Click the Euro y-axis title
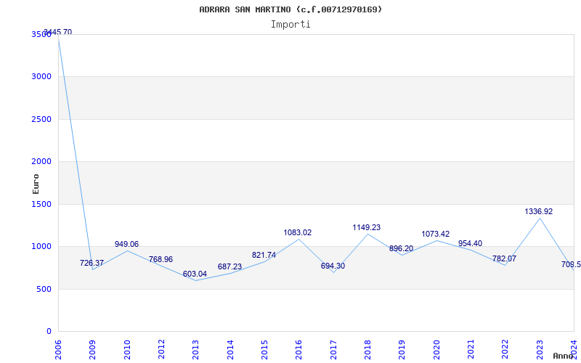Screen dimensions: 581x363 36,184
